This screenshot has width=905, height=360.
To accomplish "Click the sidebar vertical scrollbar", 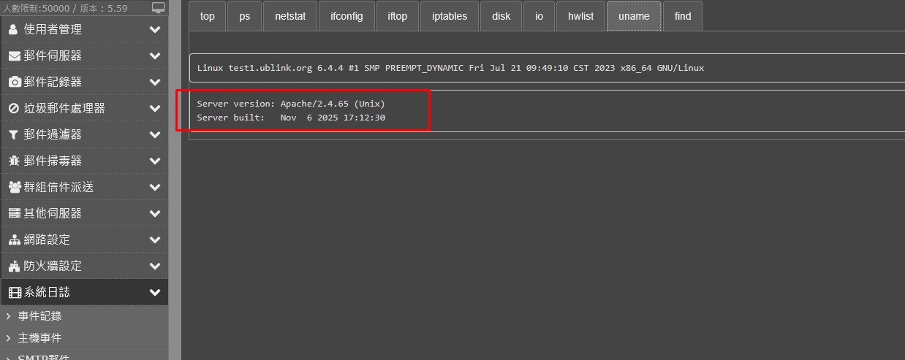I will (x=175, y=183).
